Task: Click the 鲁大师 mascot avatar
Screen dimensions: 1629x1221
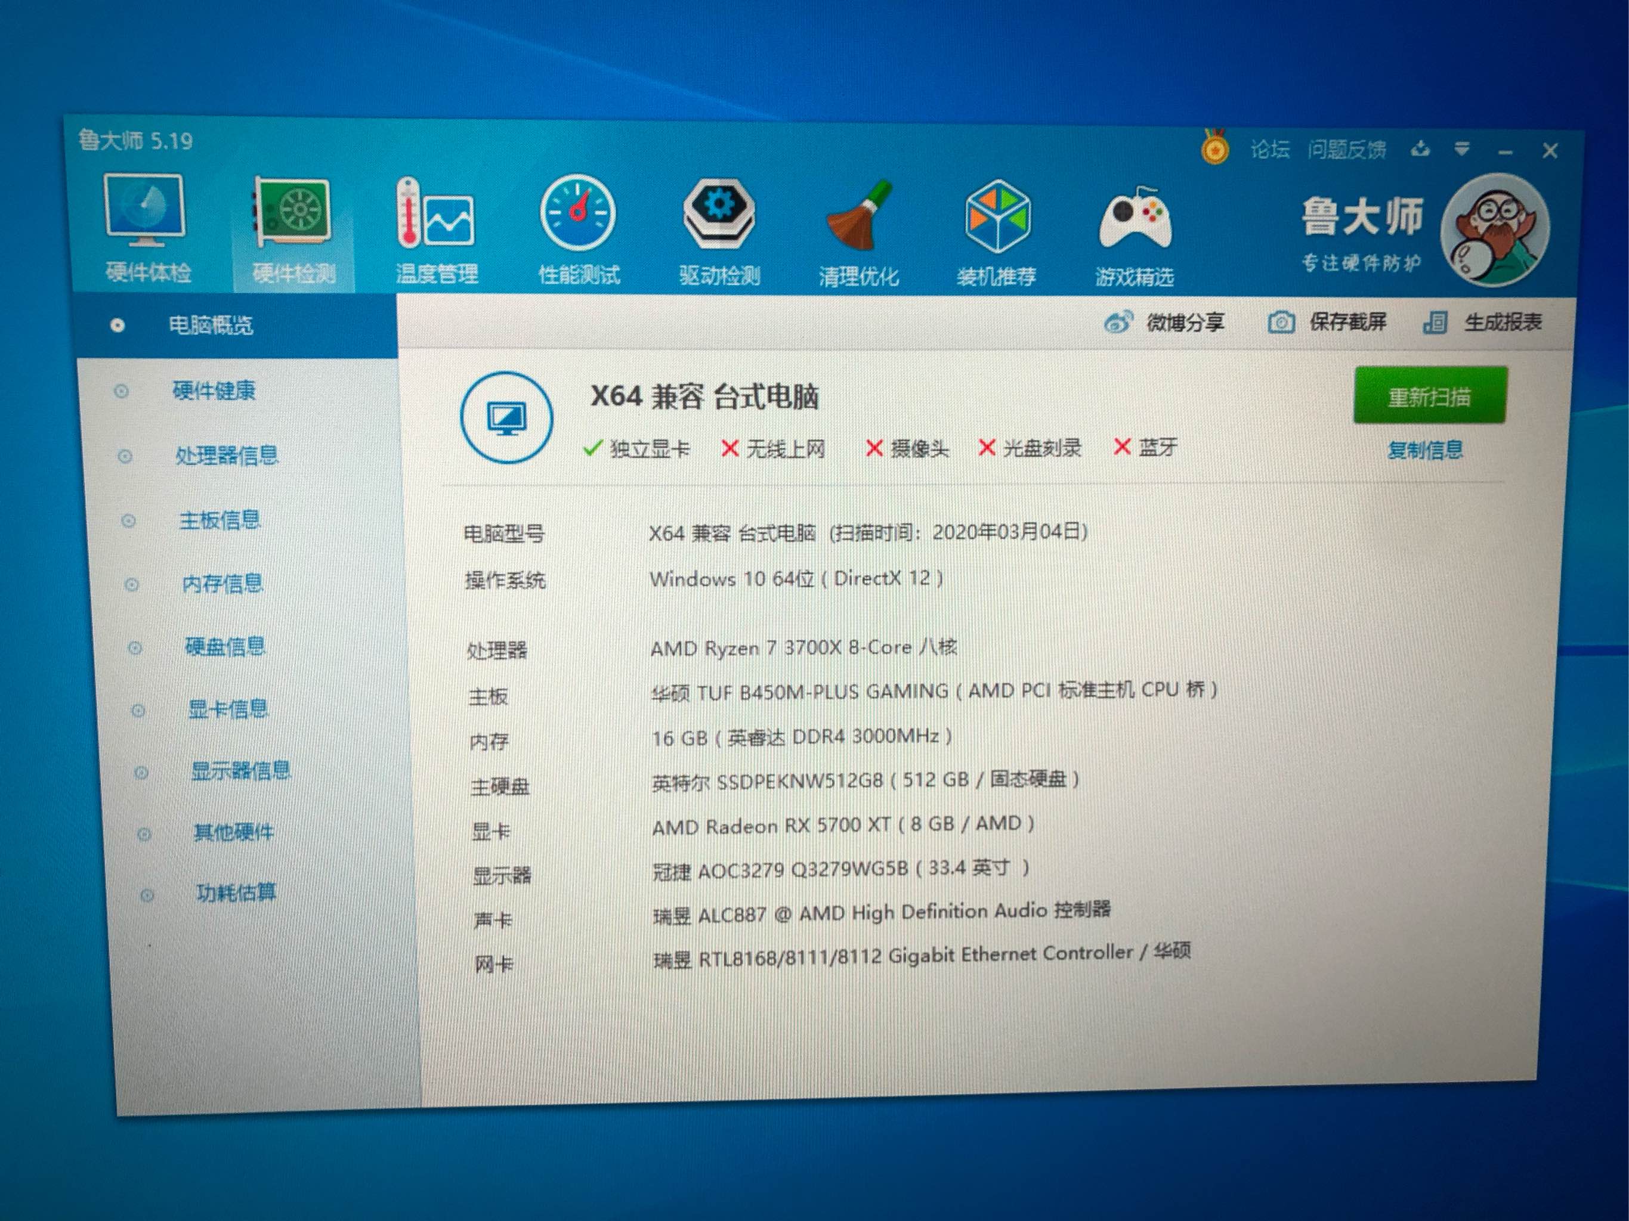Action: 1494,230
